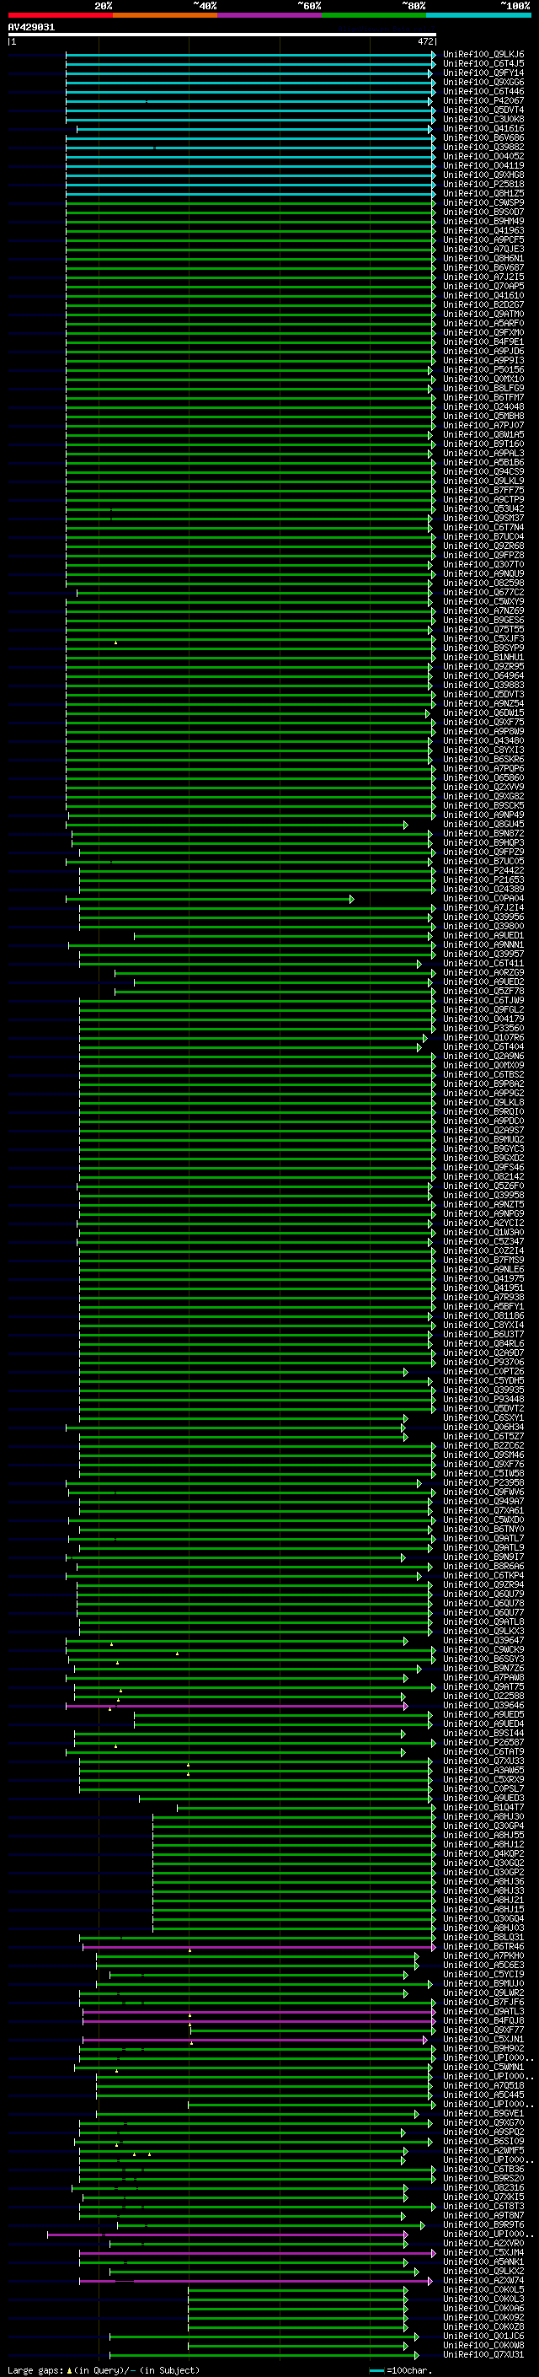Select label UniRef100_B9S0D7
Viewport: 539px width, 2377px height.
coord(483,212)
